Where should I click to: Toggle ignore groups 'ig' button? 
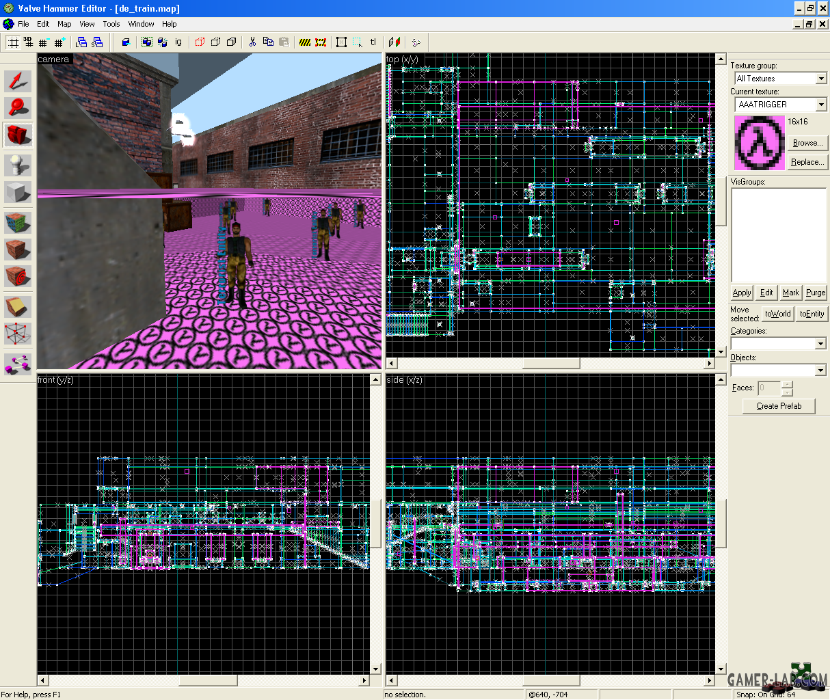[x=178, y=42]
